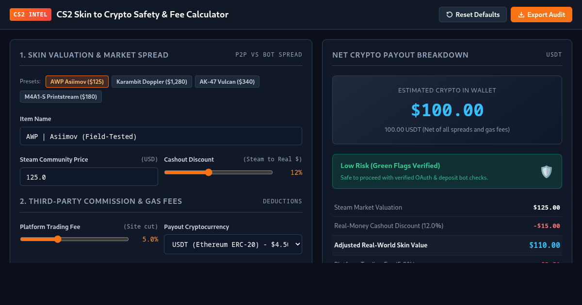Adjust the Cashout Discount slider
This screenshot has height=305, width=582.
[x=218, y=172]
